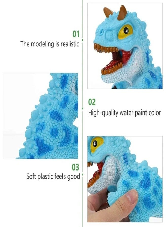Click the dinosaur's yellow eye in top photo
The image size is (167, 227).
126,32
